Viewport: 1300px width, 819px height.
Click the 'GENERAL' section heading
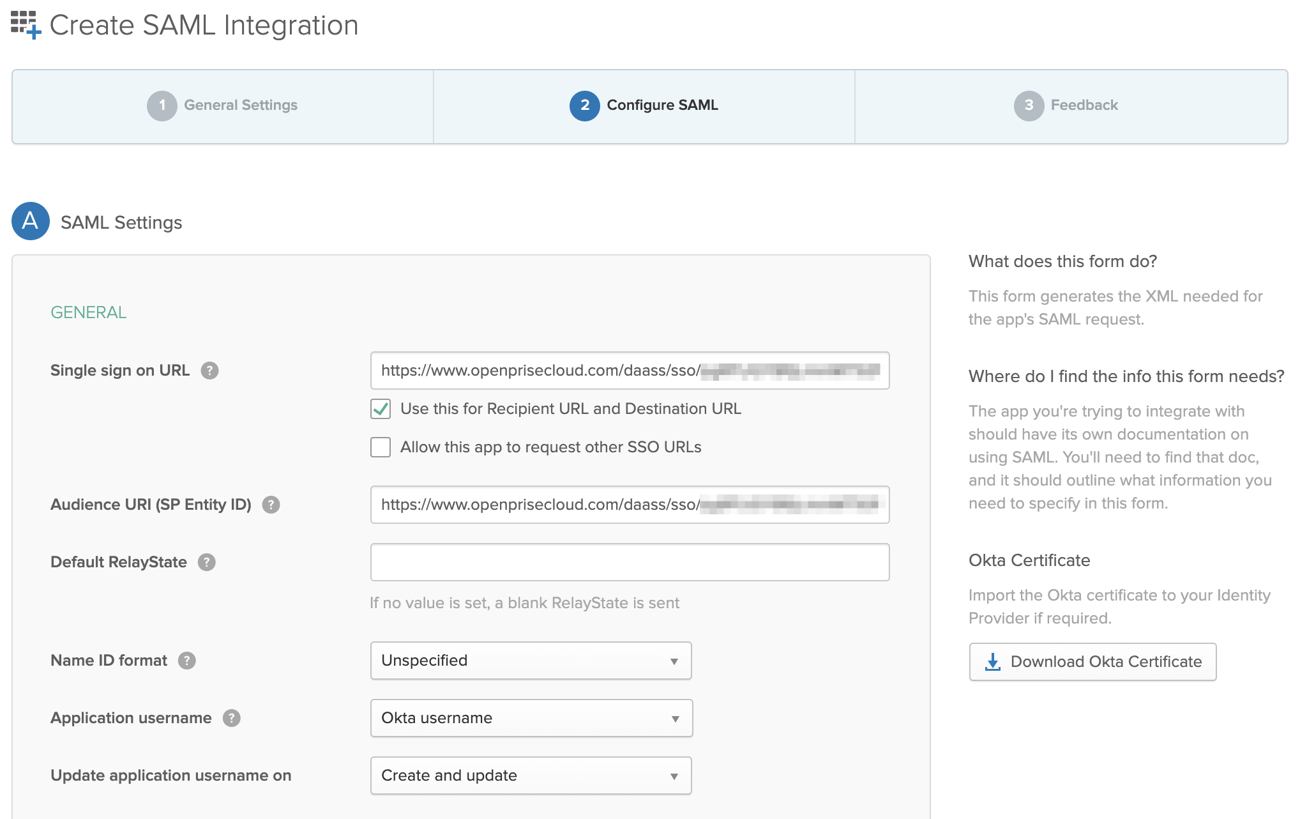pyautogui.click(x=89, y=312)
